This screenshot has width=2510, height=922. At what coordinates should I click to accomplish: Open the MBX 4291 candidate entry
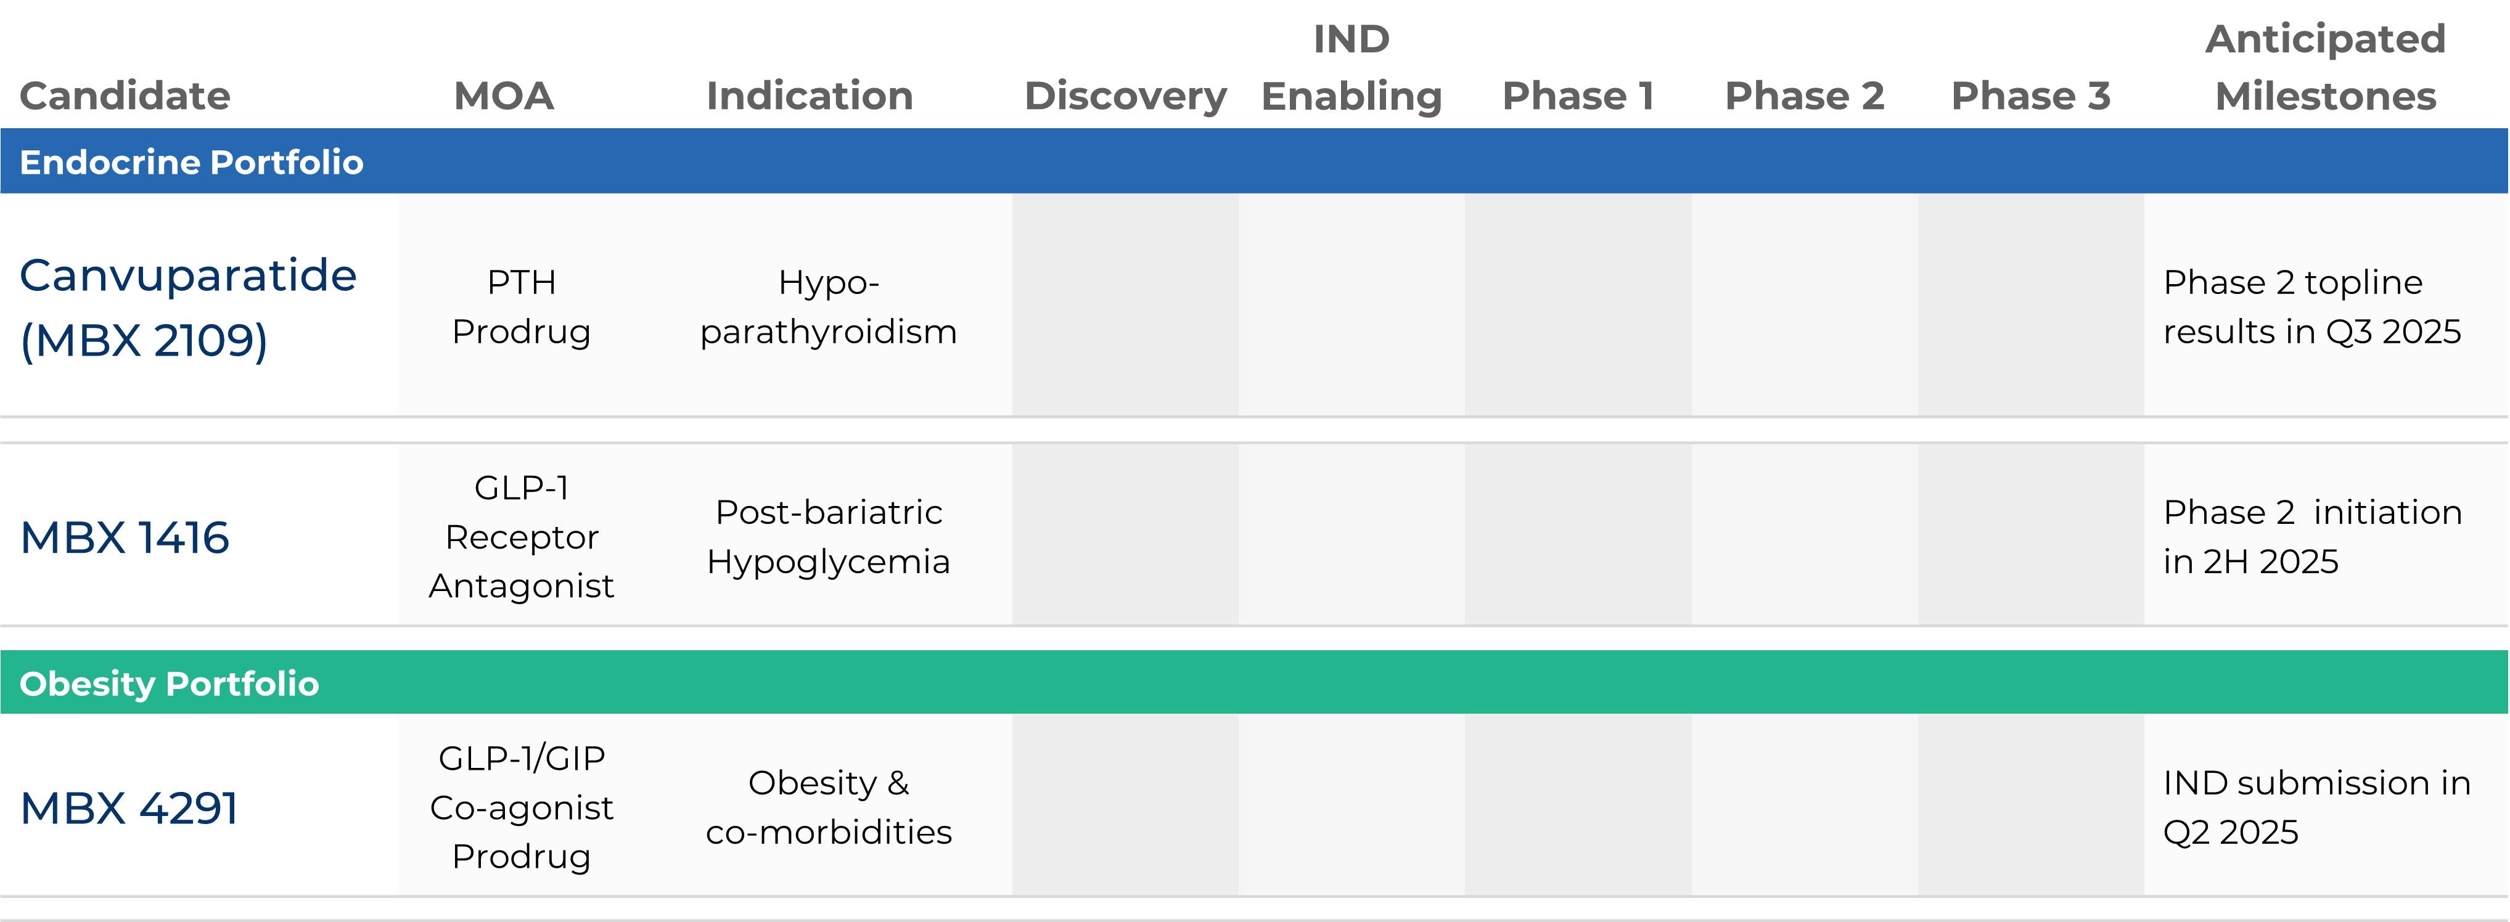click(129, 808)
